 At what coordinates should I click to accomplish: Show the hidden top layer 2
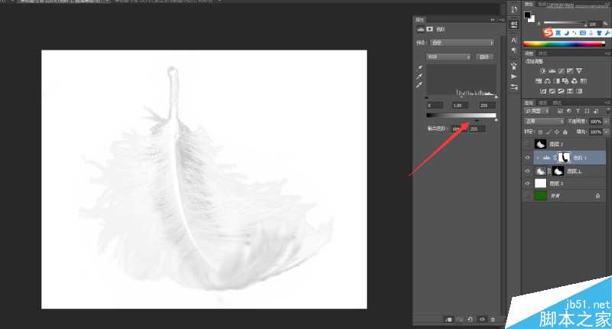point(527,144)
